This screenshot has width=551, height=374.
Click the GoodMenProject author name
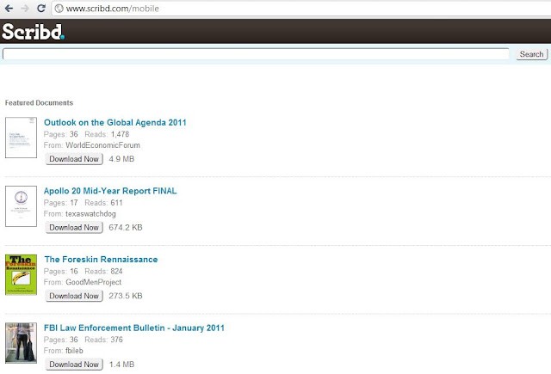[94, 282]
